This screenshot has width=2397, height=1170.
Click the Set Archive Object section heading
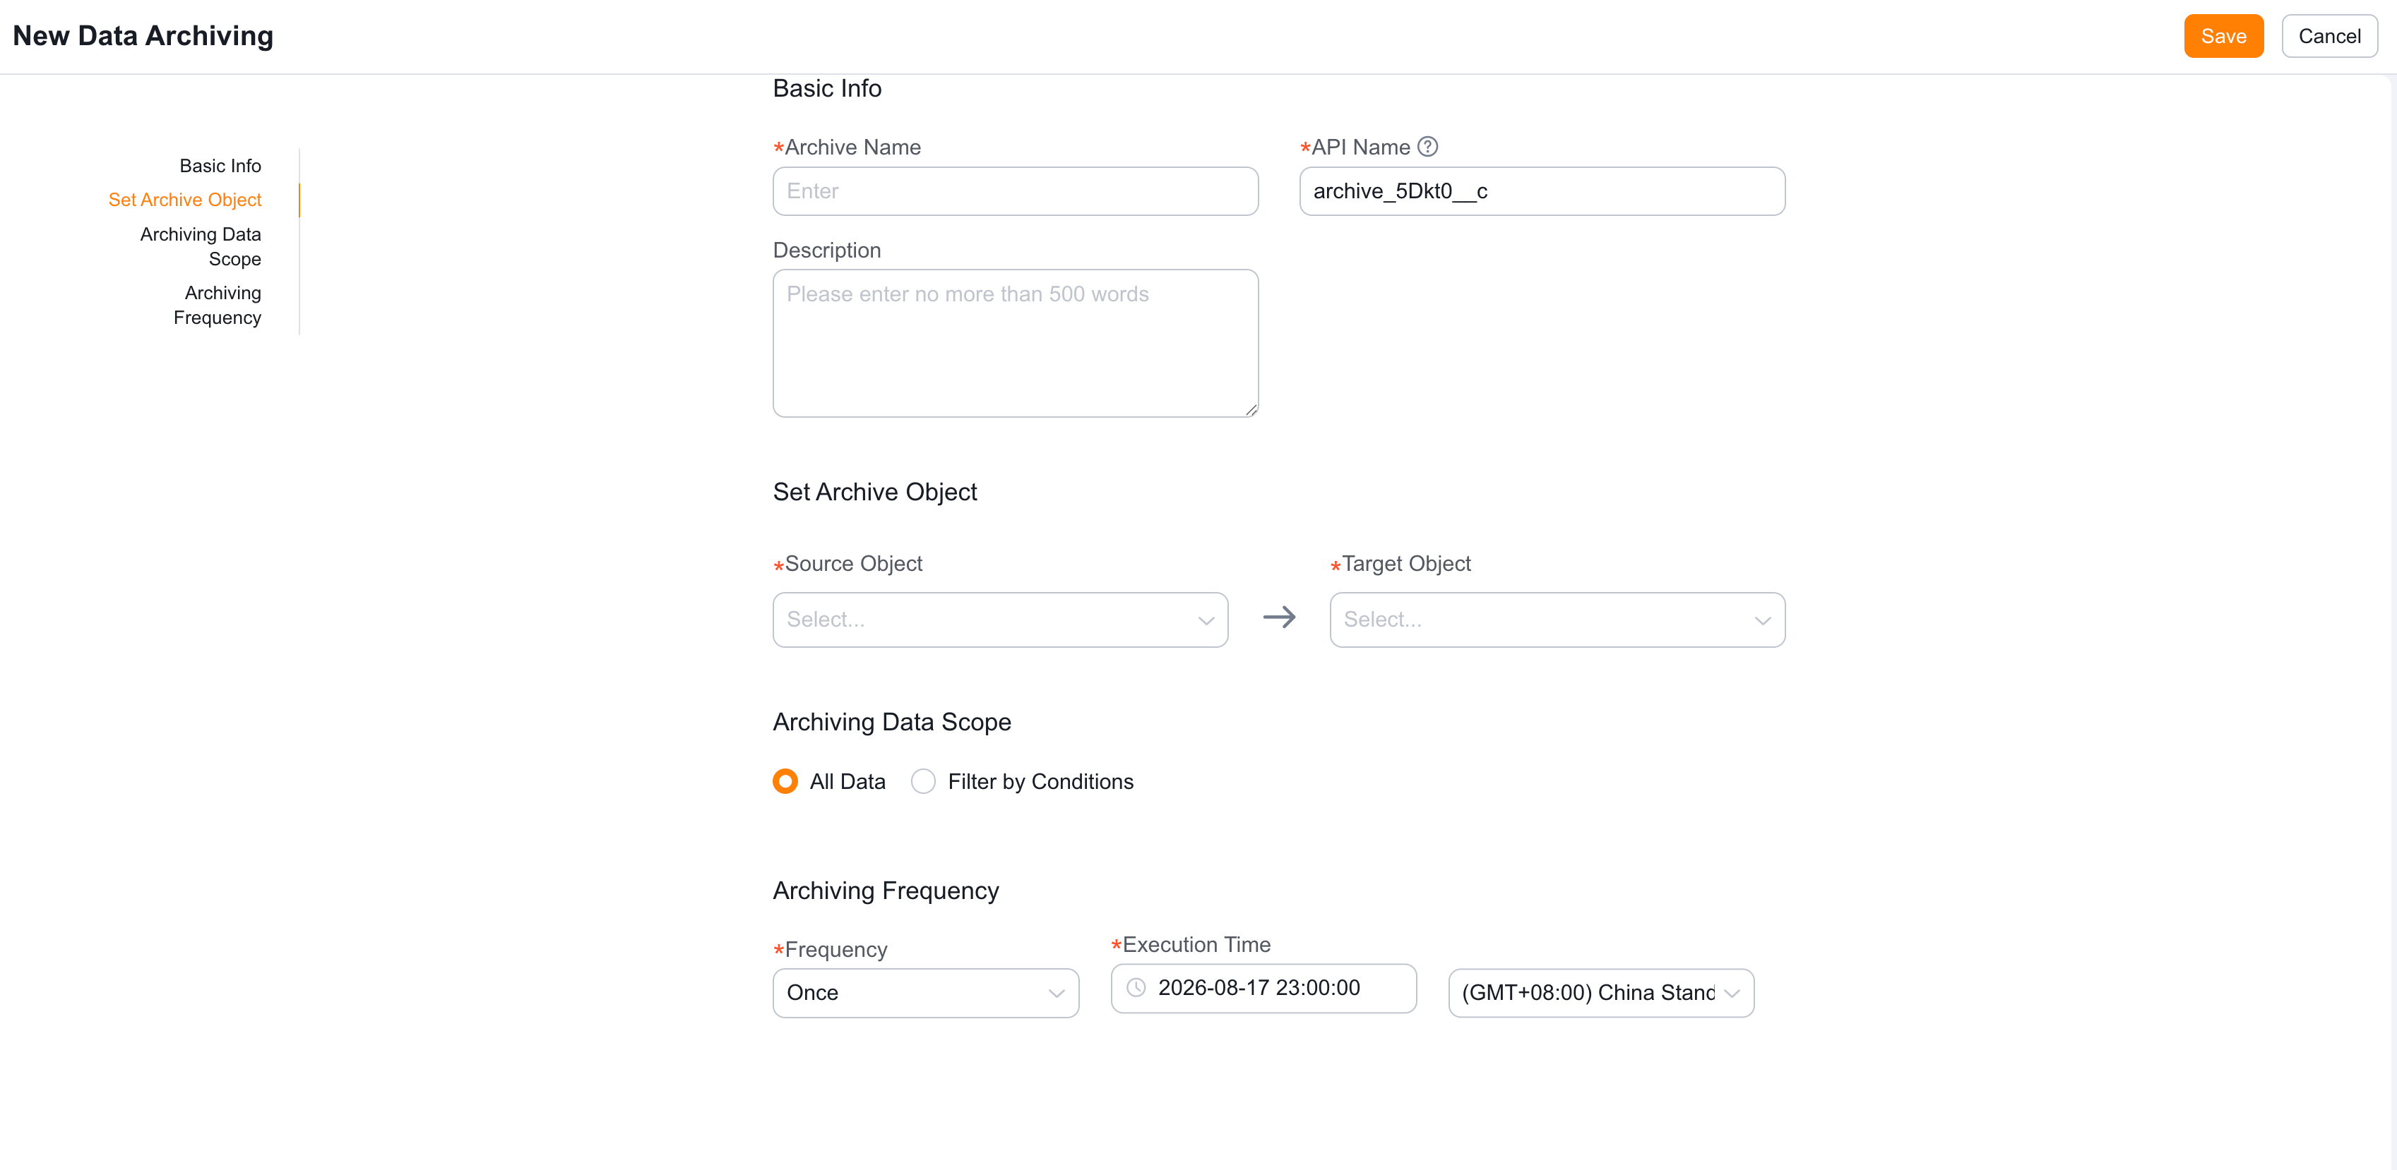pos(874,492)
